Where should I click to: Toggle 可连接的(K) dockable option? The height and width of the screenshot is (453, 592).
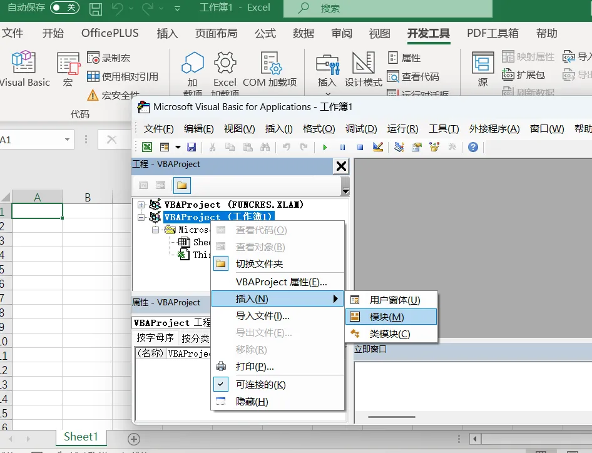[277, 385]
